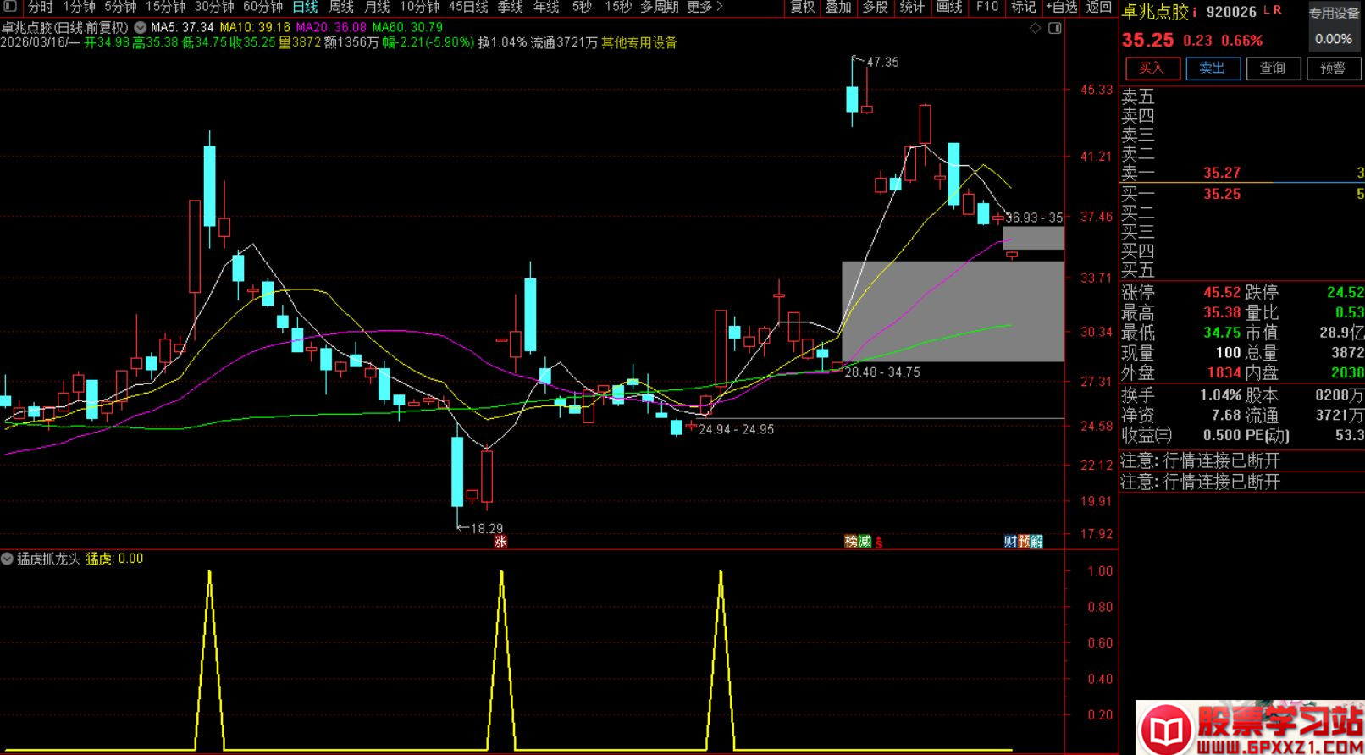Click the 标记 mark tool
This screenshot has width=1365, height=755.
tap(1023, 7)
